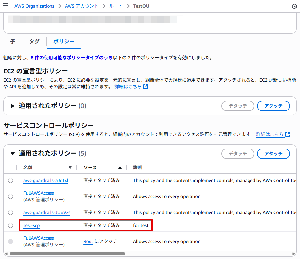This screenshot has height=259, width=300.
Task: Click the 説明 column header
Action: (138, 168)
